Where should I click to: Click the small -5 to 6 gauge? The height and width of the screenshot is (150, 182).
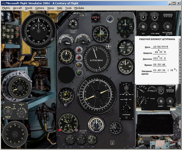click(x=73, y=24)
